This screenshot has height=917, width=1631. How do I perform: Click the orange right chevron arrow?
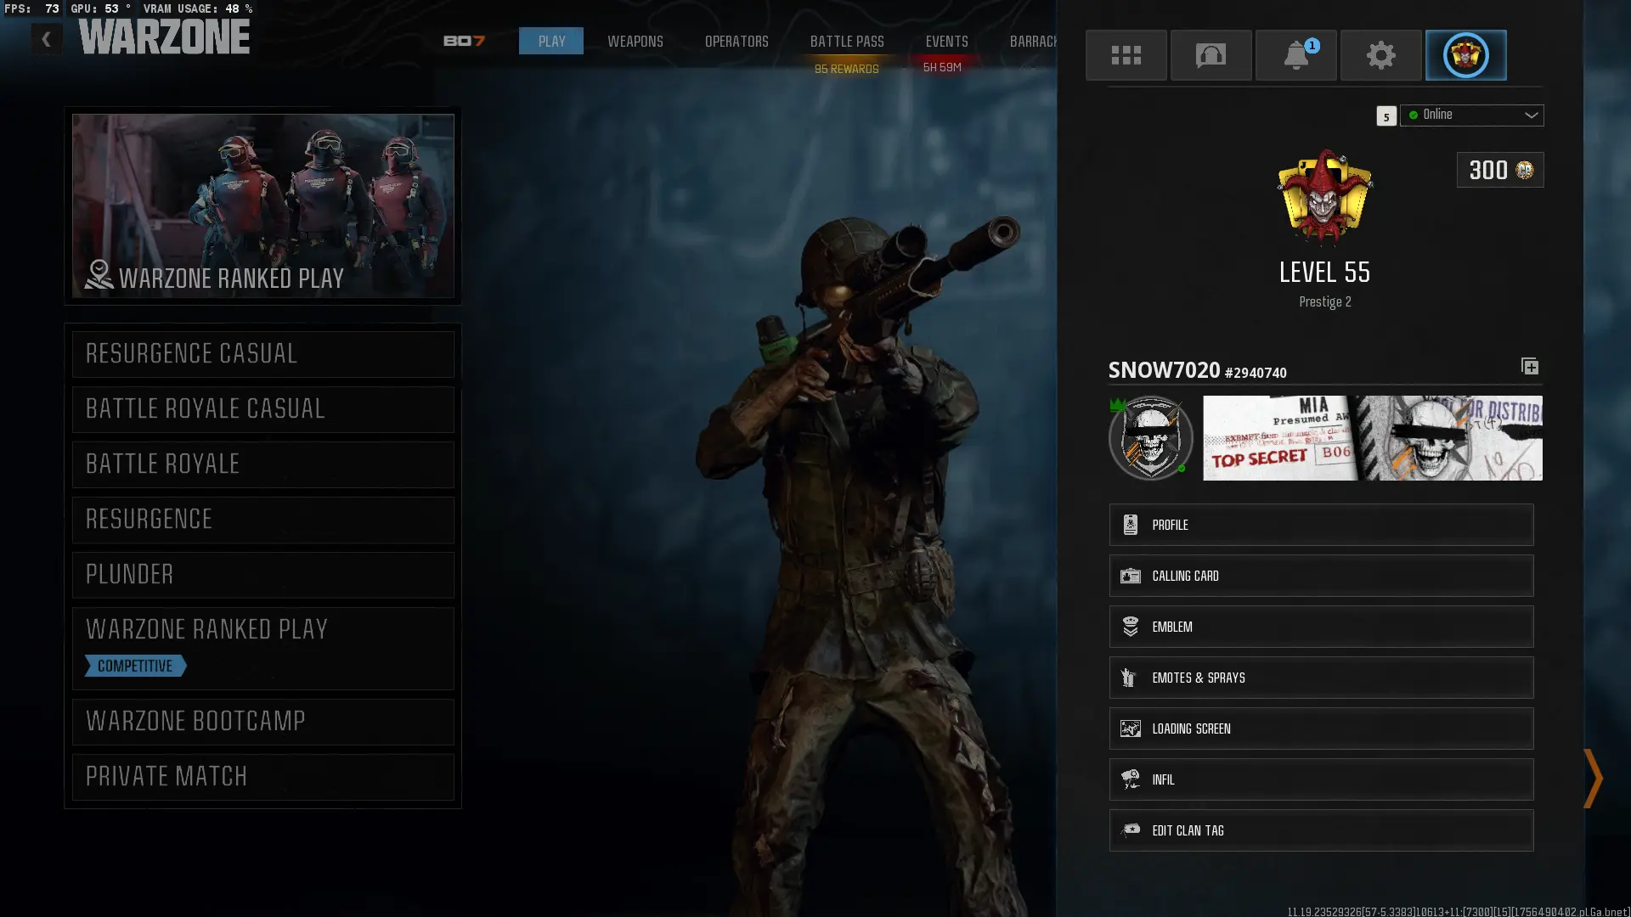(x=1593, y=778)
